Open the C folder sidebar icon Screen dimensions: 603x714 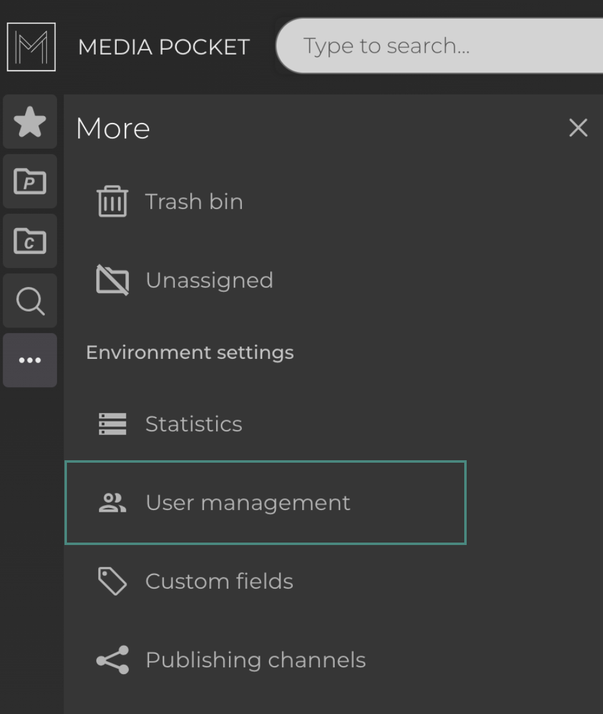point(30,241)
